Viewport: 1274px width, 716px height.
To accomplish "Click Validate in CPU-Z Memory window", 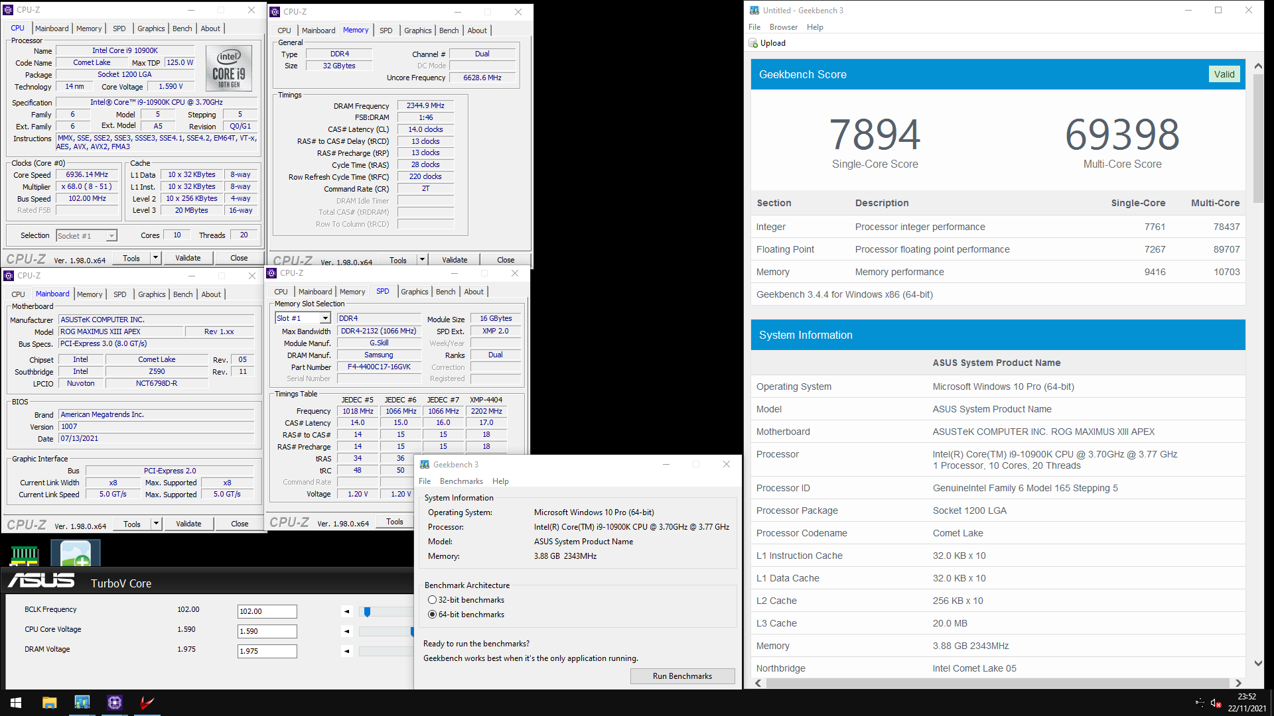I will tap(455, 260).
